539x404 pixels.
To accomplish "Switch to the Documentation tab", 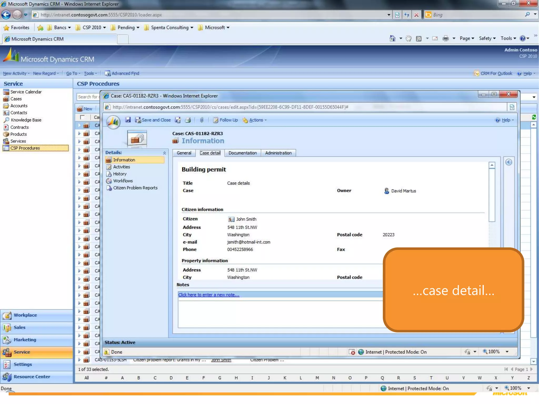I will coord(242,153).
